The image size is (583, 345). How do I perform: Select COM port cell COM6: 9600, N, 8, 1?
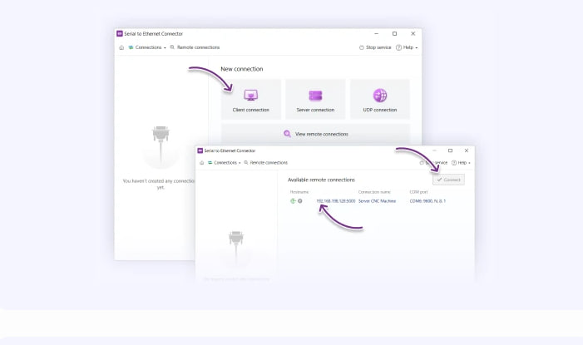click(x=427, y=201)
